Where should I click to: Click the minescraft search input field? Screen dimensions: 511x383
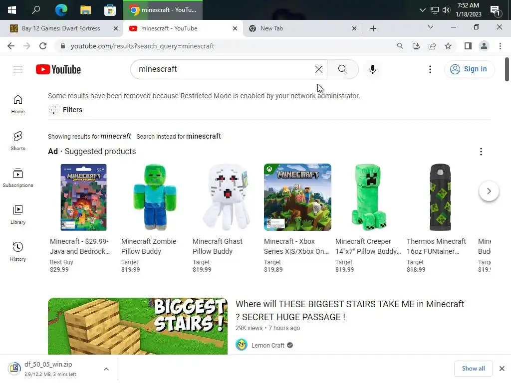click(x=225, y=69)
